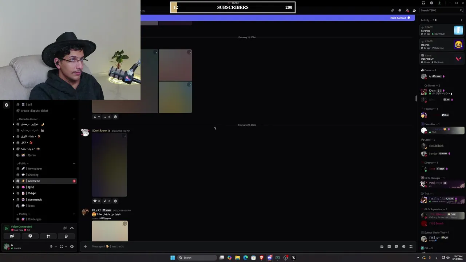Open Activity settings gear icon
The height and width of the screenshot is (262, 466).
[436, 20]
